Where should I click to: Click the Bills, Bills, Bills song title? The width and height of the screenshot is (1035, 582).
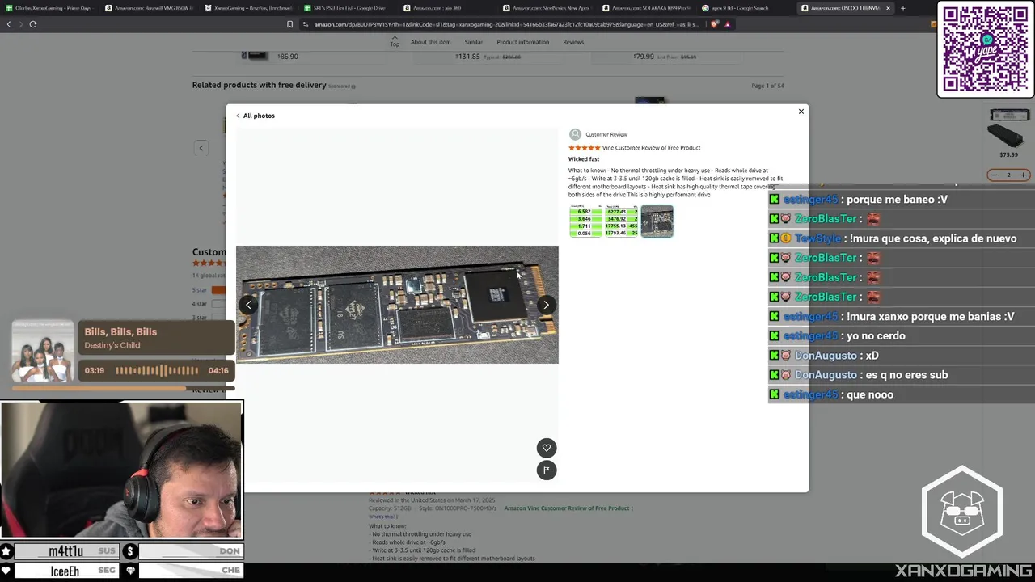point(120,332)
